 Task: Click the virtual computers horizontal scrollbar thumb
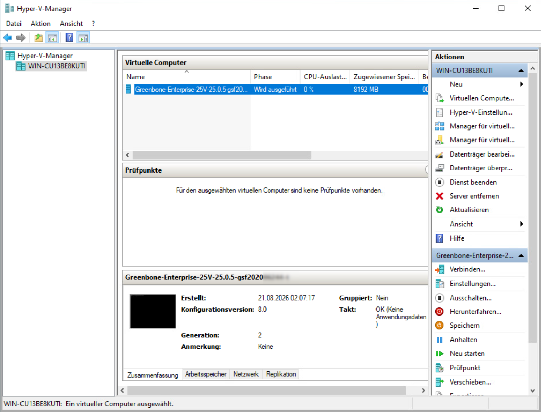tap(222, 155)
